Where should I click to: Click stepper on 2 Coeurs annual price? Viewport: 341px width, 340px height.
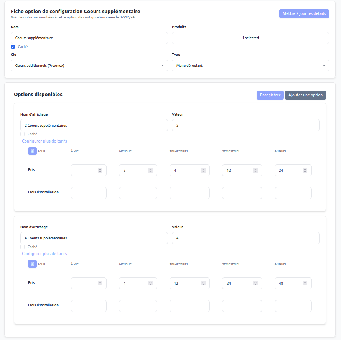(305, 170)
